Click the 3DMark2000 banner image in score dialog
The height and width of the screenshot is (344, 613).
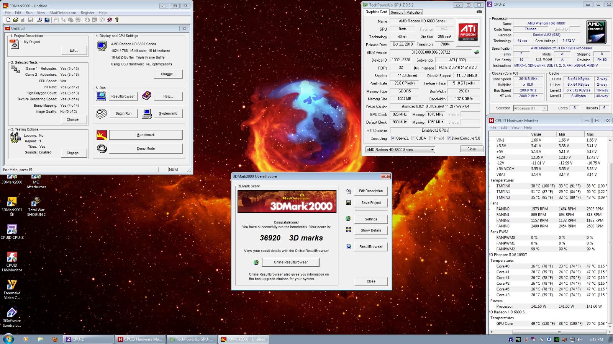[287, 201]
